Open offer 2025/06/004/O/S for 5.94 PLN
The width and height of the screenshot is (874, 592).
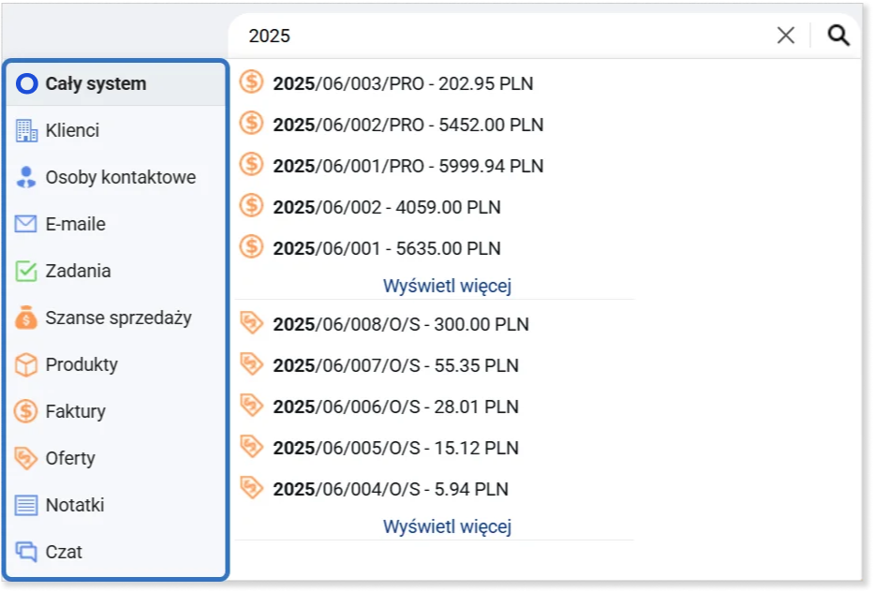tap(391, 489)
